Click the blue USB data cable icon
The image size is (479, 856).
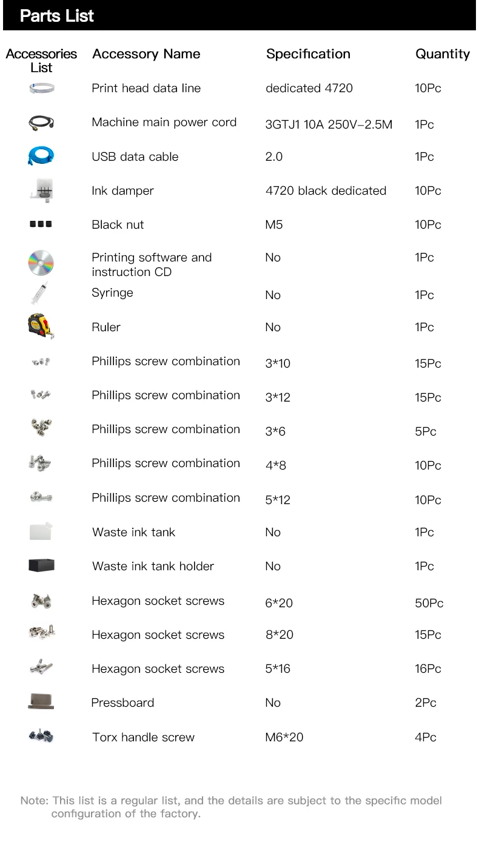click(x=41, y=156)
